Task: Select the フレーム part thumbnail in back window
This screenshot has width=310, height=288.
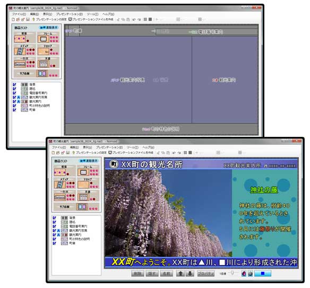Action: click(x=44, y=39)
